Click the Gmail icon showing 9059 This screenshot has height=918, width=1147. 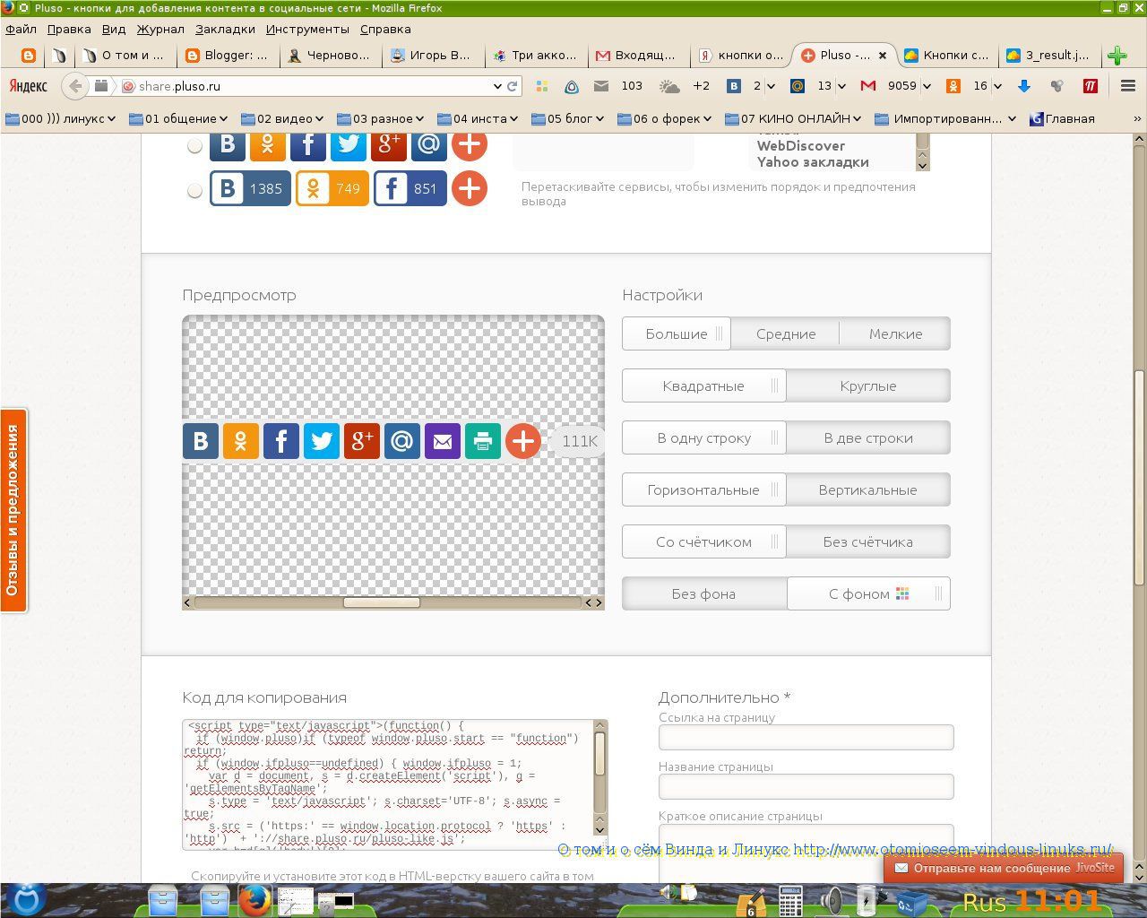[867, 86]
